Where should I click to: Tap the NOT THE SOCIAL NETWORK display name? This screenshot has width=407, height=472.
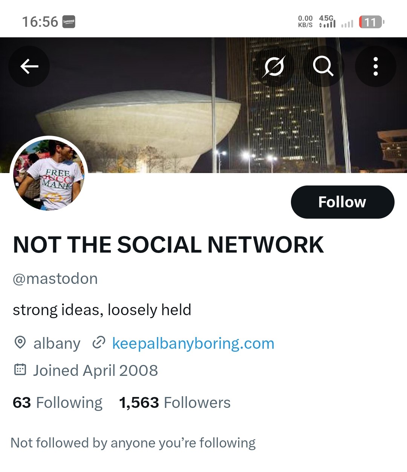pyautogui.click(x=168, y=245)
